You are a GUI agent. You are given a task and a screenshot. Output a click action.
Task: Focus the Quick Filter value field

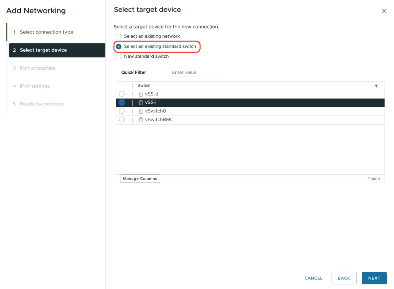pos(198,72)
